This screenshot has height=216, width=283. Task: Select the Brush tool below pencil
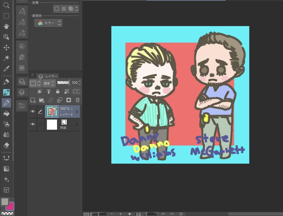click(x=6, y=103)
